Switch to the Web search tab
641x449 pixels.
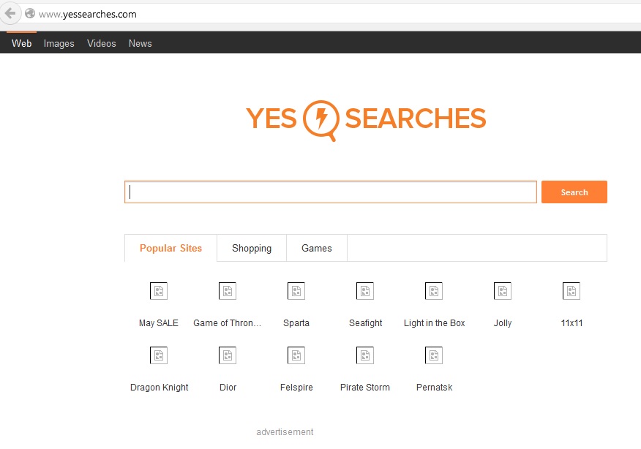click(22, 43)
